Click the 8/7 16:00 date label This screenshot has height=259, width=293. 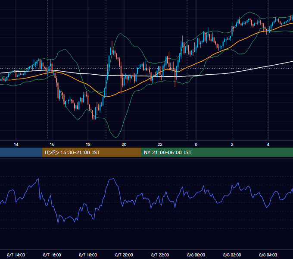(52, 255)
